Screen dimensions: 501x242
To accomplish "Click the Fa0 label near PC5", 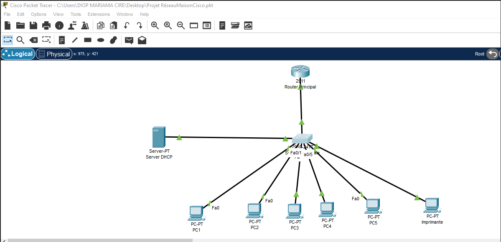I will point(355,199).
